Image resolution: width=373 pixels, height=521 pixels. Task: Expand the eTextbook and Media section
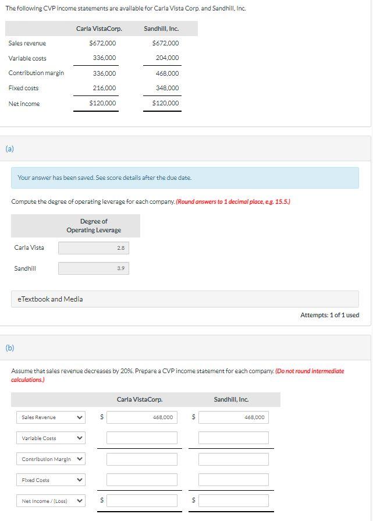coord(185,299)
